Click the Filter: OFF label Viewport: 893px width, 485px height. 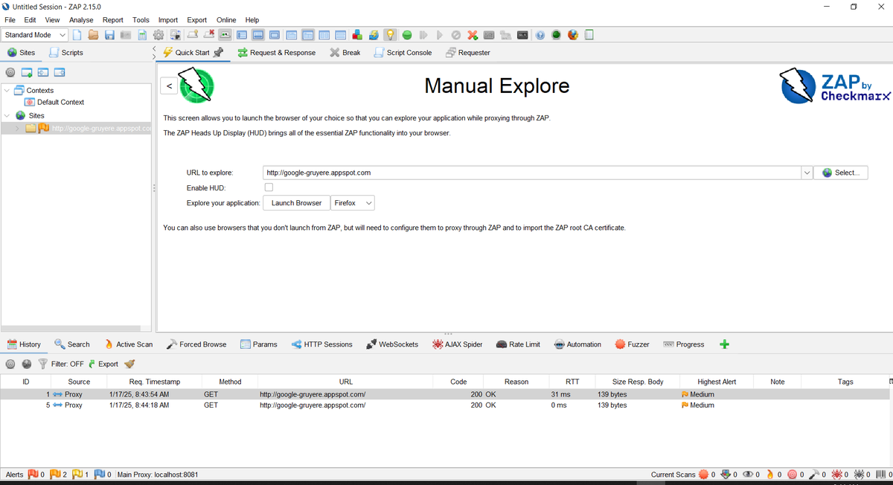tap(68, 364)
